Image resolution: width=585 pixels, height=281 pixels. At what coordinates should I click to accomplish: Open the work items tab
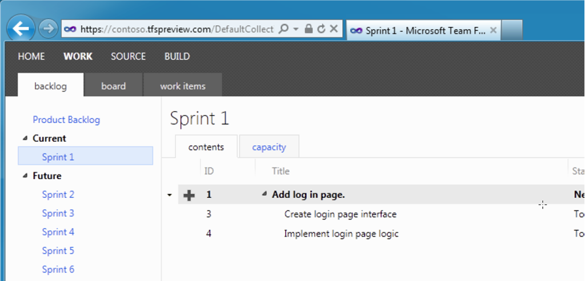coord(182,86)
